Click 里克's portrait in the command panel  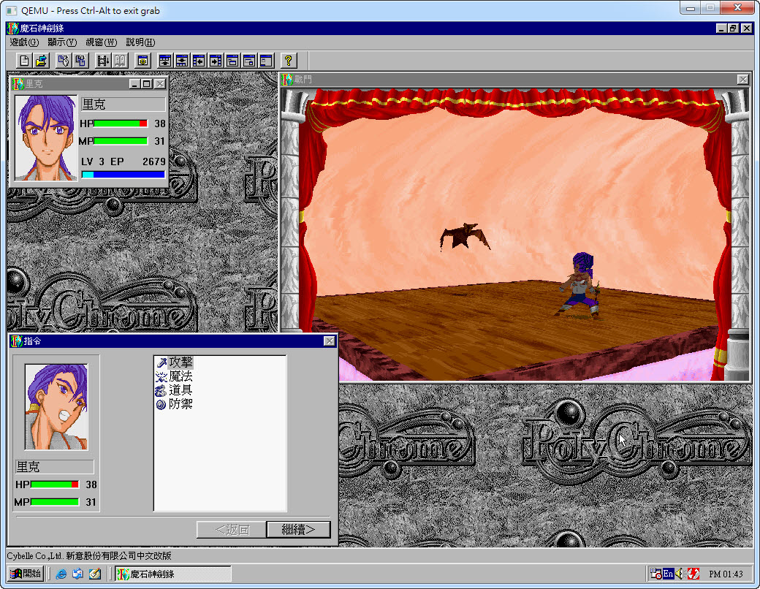tap(56, 407)
